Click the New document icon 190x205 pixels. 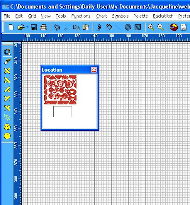(x=11, y=27)
